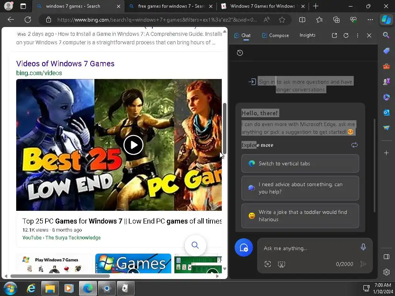Open File Explorer from taskbar
Image resolution: width=395 pixels, height=296 pixels.
(50, 288)
